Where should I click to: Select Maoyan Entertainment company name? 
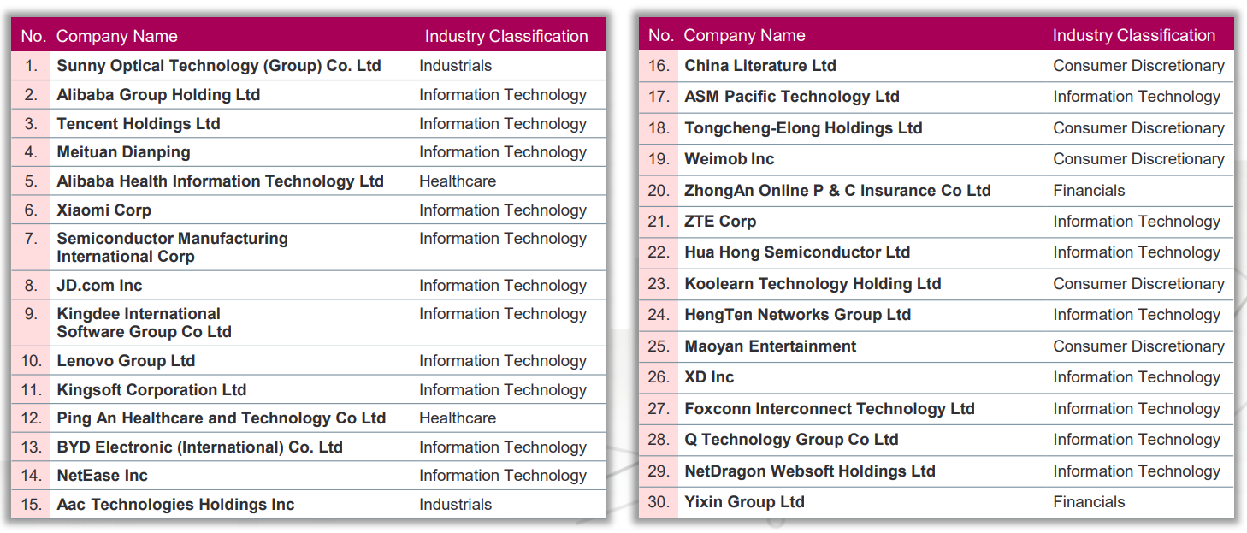coord(770,346)
